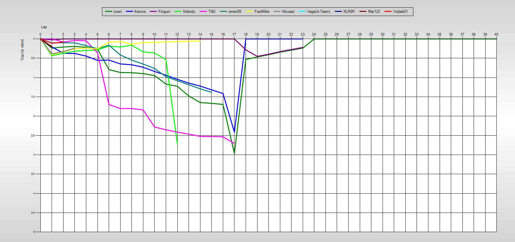Click the red line swatch beside Wojtek01

click(388, 12)
